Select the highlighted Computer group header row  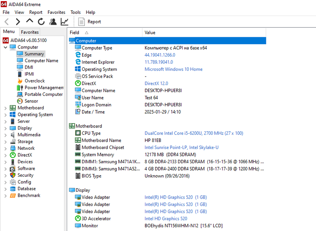(167, 41)
